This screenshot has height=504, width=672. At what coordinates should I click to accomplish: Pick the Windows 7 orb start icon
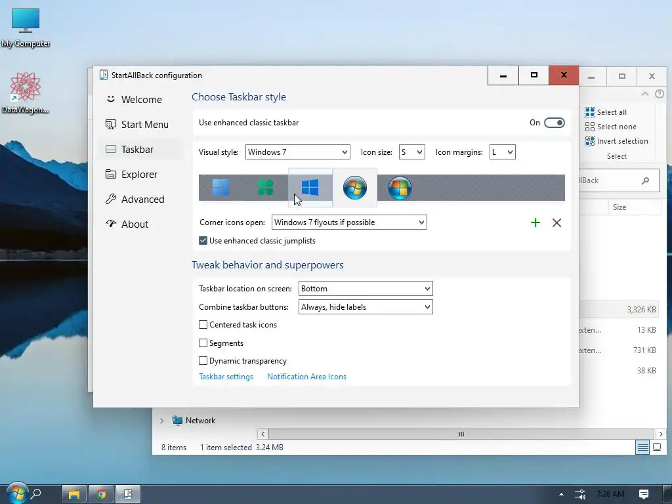[x=355, y=187]
